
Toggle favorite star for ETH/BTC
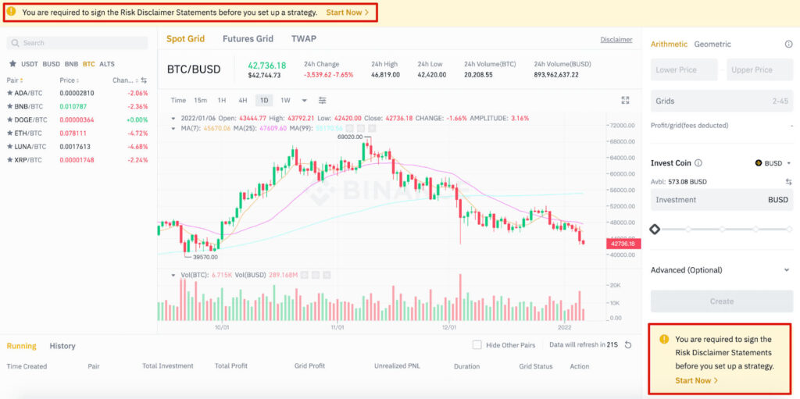coord(9,134)
